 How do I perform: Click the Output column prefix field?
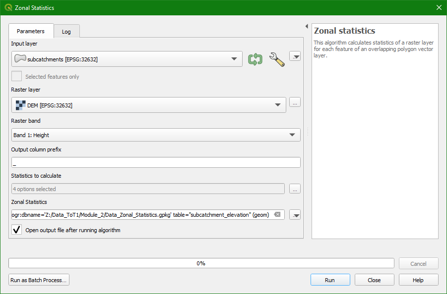155,162
